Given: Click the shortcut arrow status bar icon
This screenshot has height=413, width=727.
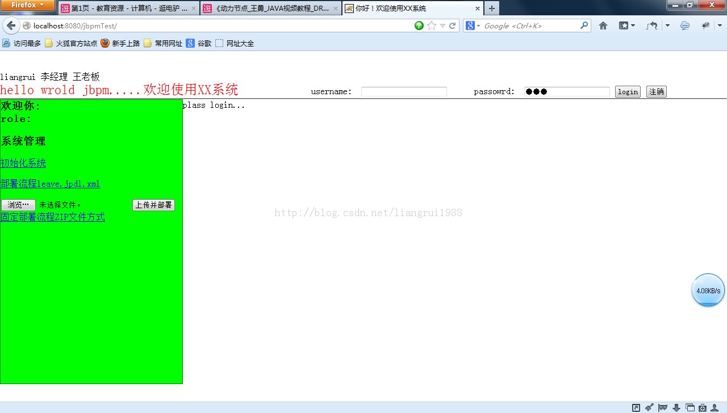Looking at the screenshot, I should coord(636,407).
